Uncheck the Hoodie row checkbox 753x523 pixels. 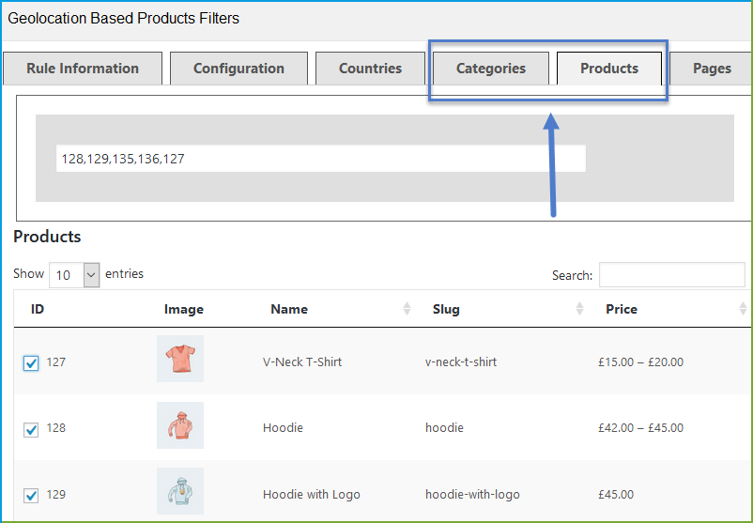[x=31, y=429]
